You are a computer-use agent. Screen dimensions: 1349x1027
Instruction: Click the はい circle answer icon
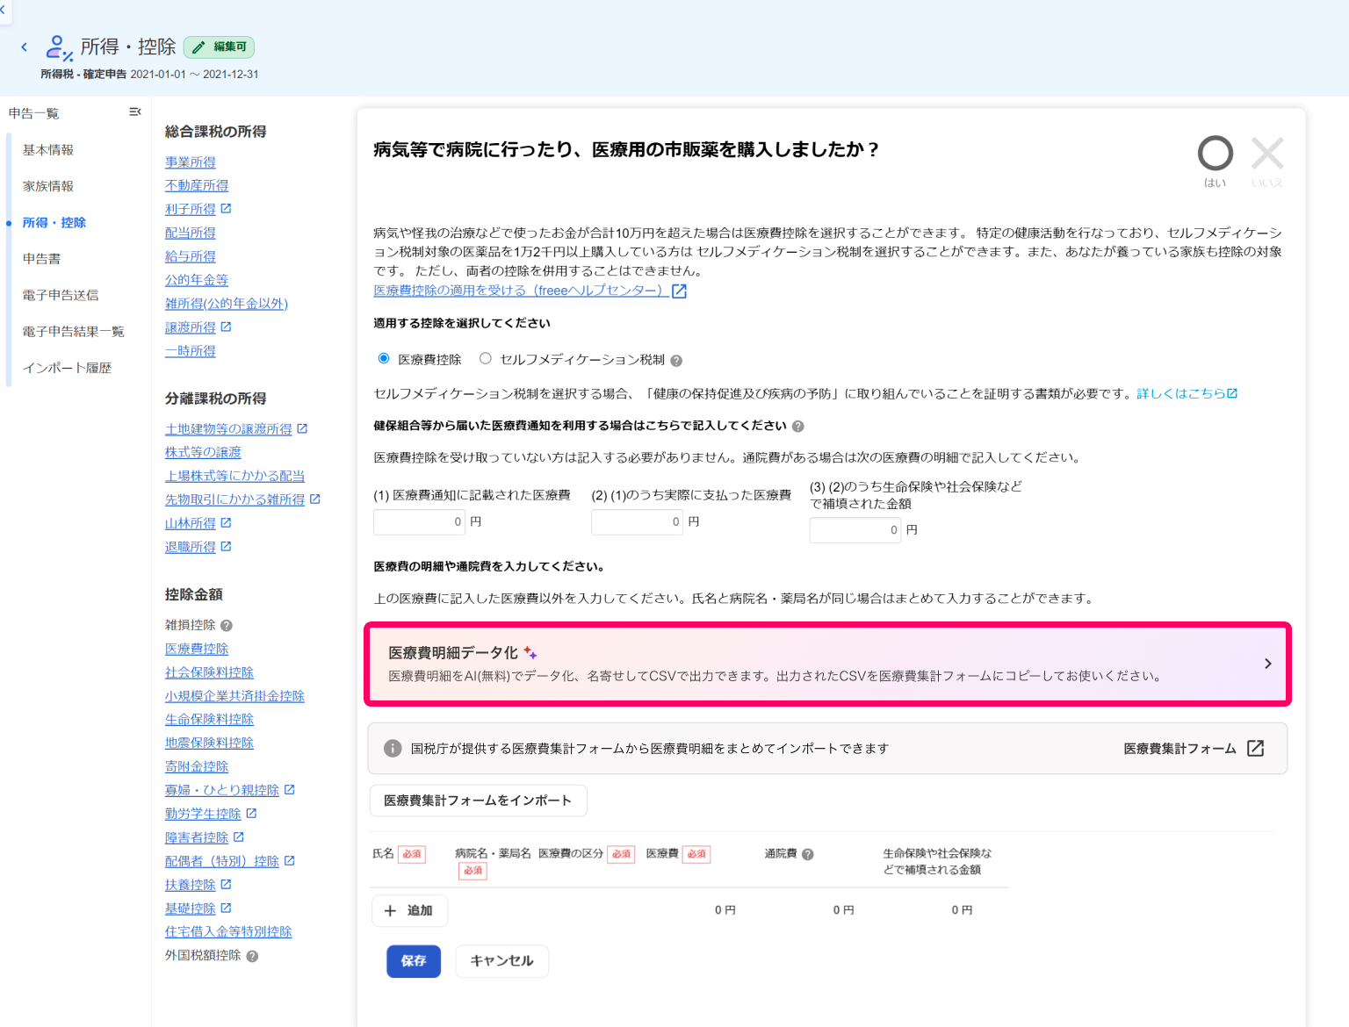pos(1216,154)
